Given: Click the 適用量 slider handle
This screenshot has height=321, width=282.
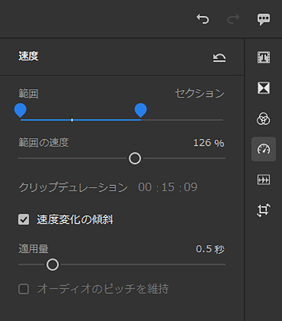Looking at the screenshot, I should click(52, 264).
